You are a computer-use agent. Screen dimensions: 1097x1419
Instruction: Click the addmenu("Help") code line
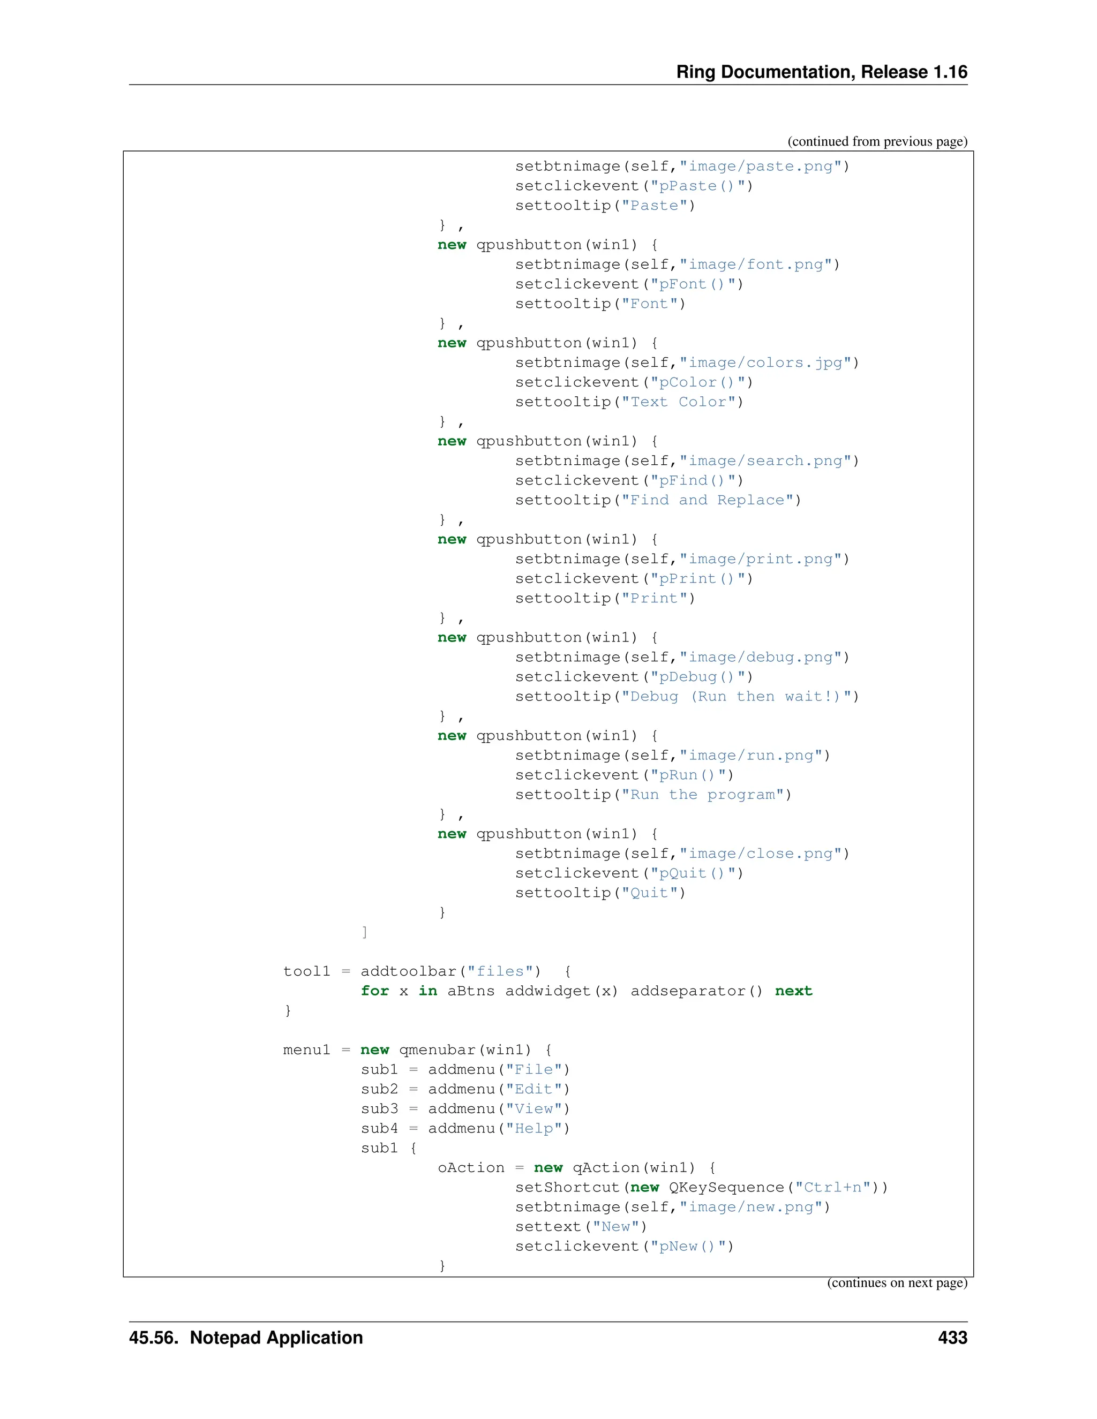[x=464, y=1129]
